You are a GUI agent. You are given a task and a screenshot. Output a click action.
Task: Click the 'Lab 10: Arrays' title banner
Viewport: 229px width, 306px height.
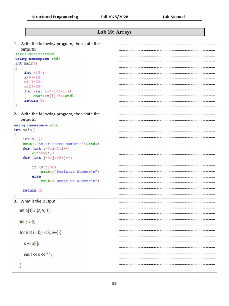click(x=115, y=32)
